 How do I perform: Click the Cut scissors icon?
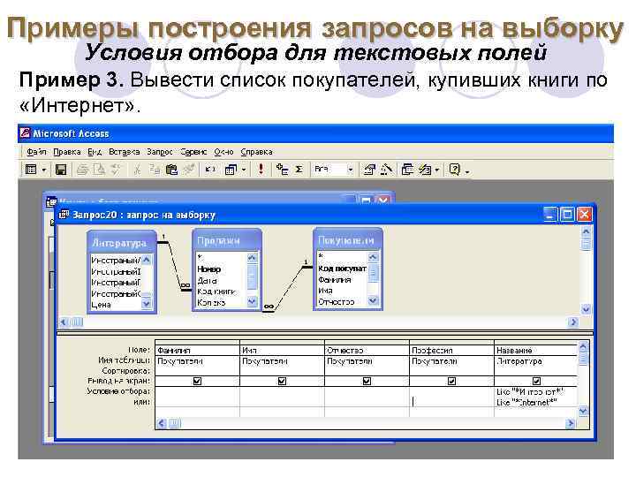[137, 169]
